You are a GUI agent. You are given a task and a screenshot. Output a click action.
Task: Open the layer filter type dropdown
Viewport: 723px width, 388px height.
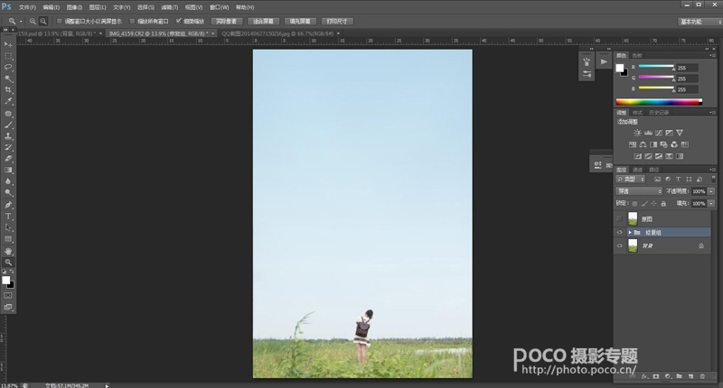tap(631, 179)
